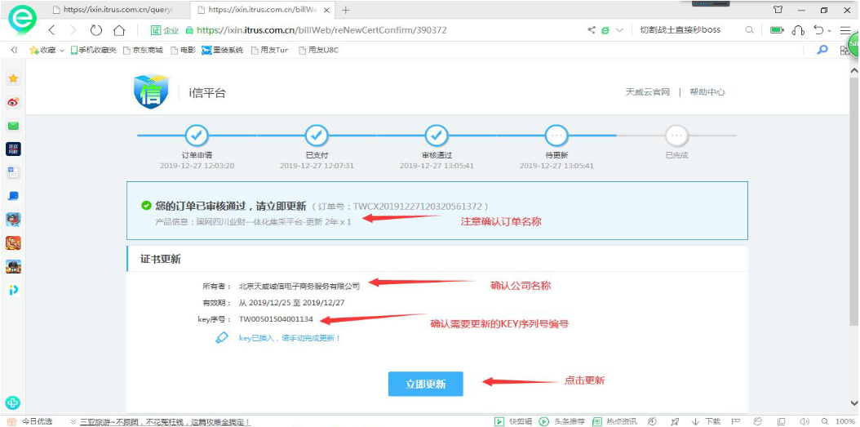
Task: Open the 天威云官网 link
Action: coord(647,92)
